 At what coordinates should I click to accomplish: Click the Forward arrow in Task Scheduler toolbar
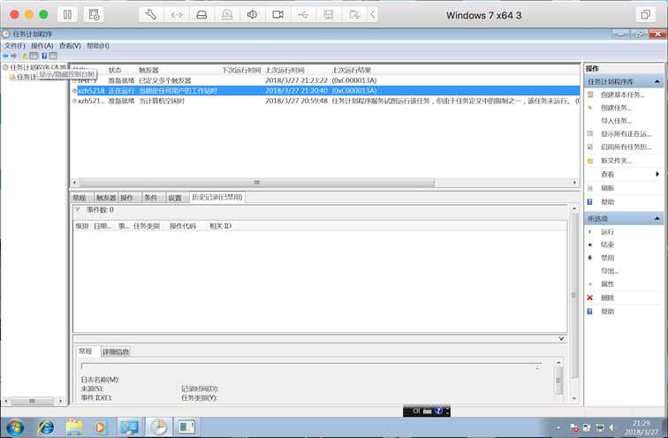(13, 56)
